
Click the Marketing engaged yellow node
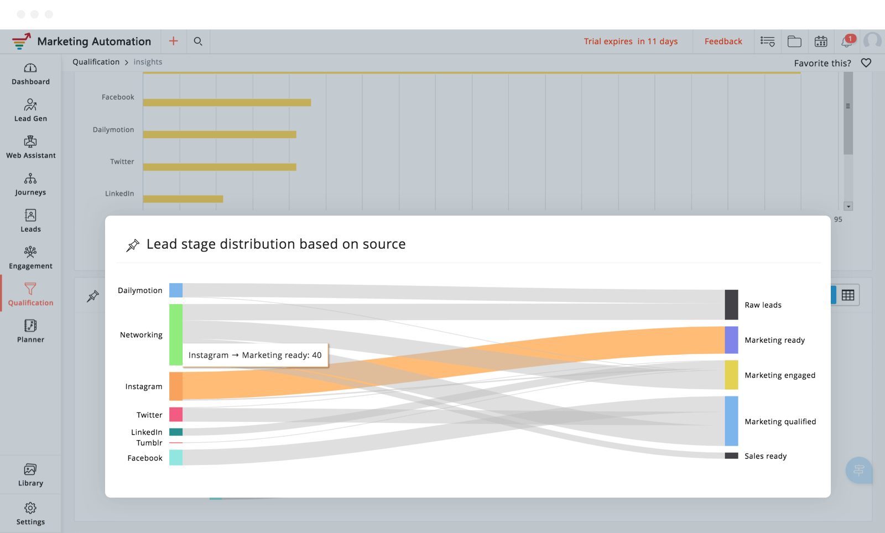click(x=731, y=375)
